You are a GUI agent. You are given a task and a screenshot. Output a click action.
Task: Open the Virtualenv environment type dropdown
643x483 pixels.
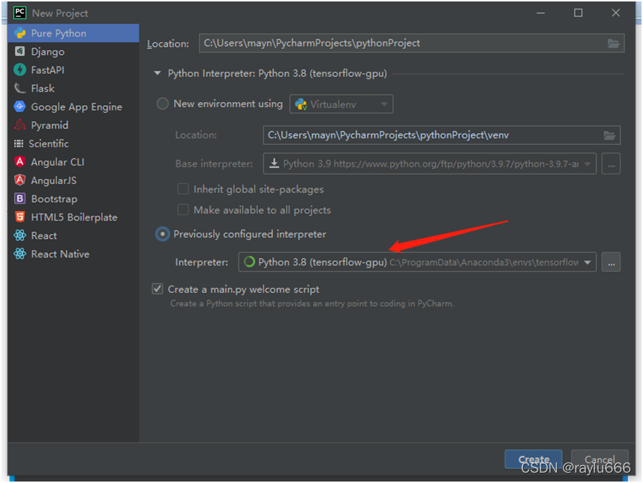pos(341,104)
